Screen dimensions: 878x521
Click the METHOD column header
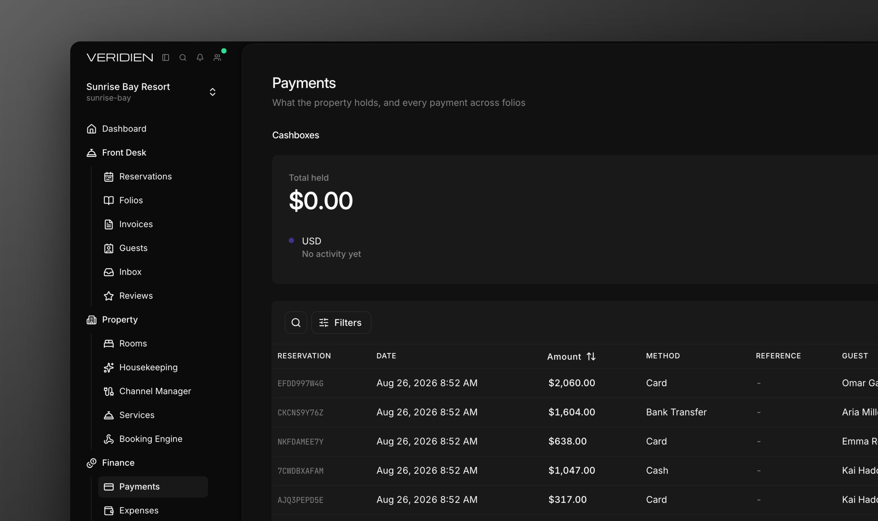pos(663,356)
